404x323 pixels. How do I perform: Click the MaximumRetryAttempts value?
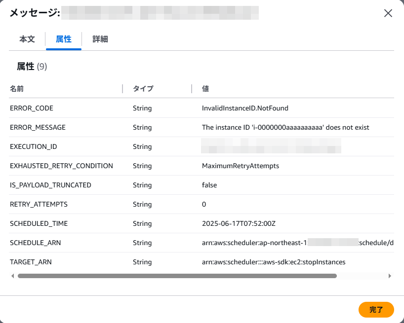pos(241,166)
